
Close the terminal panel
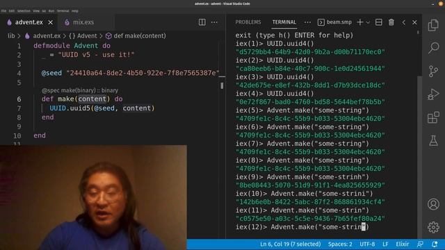(414, 22)
